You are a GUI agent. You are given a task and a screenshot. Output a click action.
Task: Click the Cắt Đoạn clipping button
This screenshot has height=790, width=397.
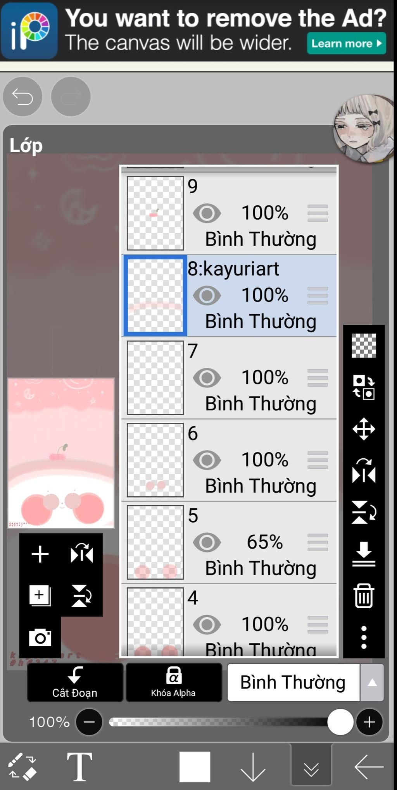75,682
